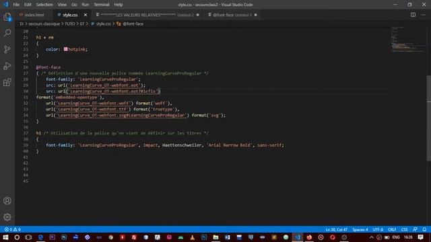Viewport: 431px width, 242px height.
Task: Open the Search view in activity bar
Action: pyautogui.click(x=7, y=33)
